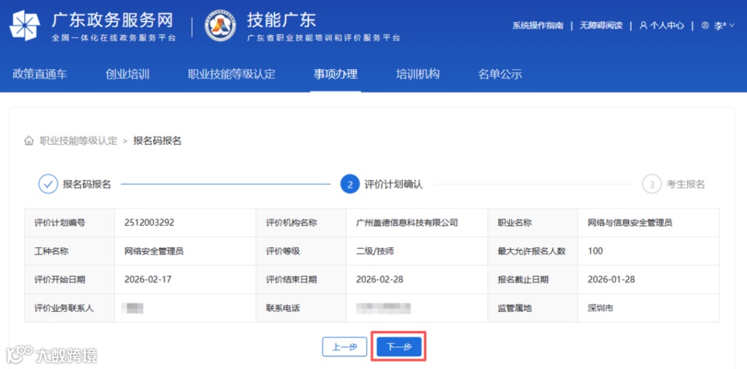Click 广东政务服务网 title text

point(113,21)
